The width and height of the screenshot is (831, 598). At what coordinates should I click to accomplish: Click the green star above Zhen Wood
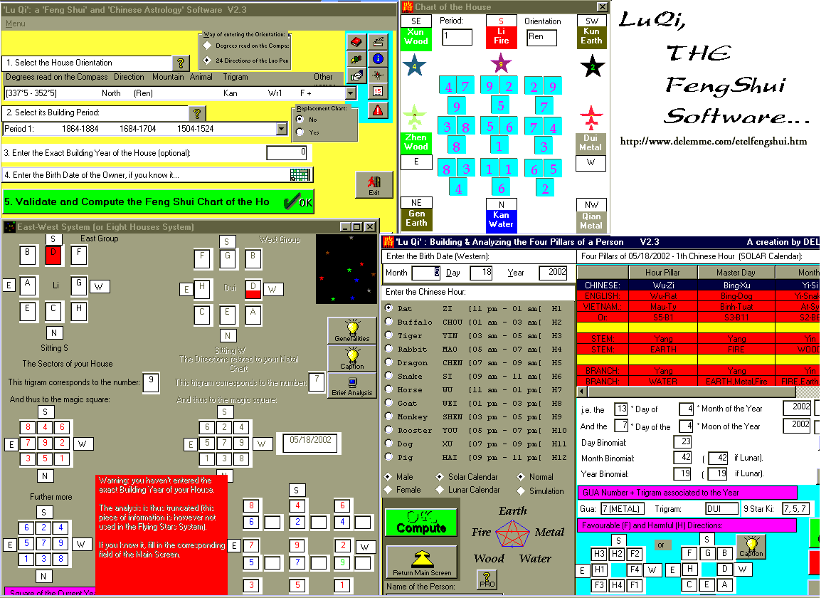[x=415, y=117]
